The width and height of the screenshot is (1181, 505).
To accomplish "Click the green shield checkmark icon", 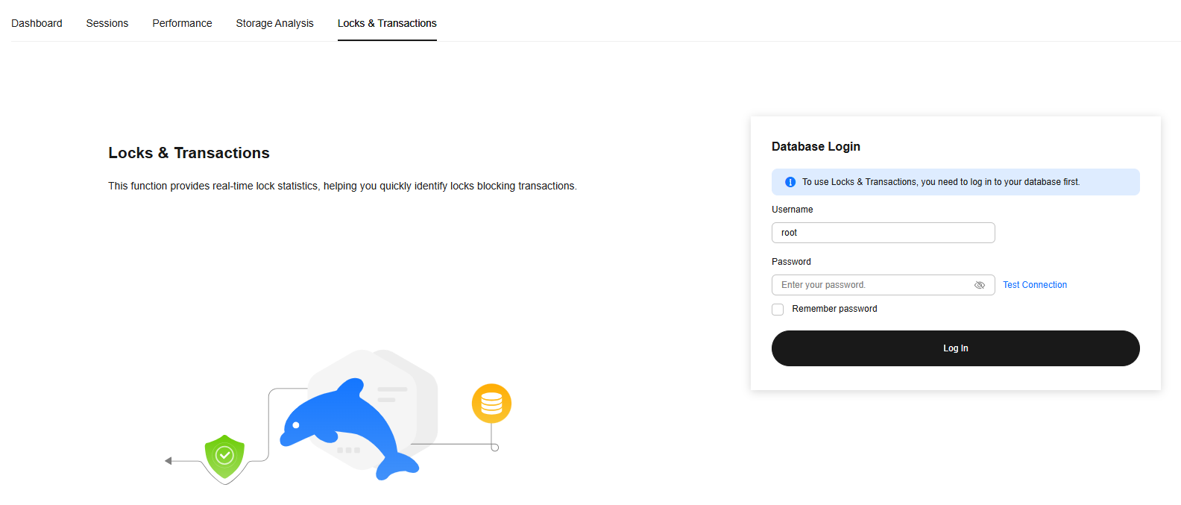I will point(224,457).
